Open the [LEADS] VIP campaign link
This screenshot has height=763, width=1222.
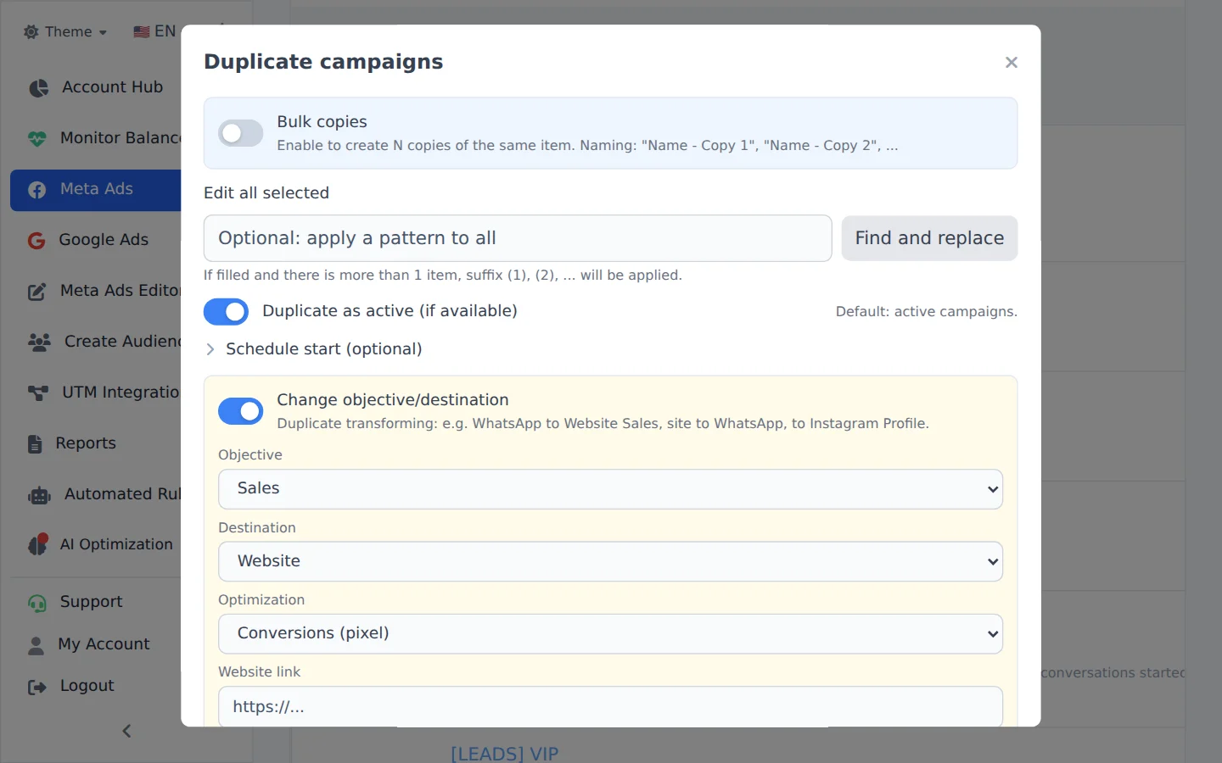click(504, 753)
